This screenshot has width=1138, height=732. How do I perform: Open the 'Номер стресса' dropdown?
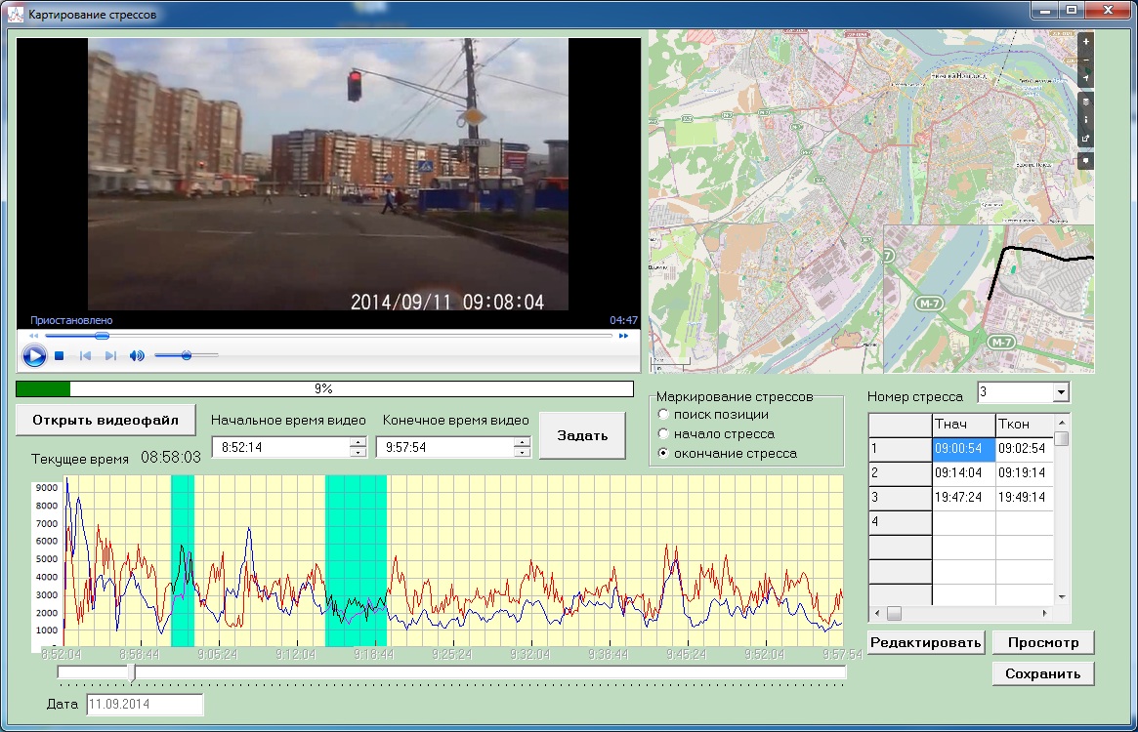[1061, 392]
